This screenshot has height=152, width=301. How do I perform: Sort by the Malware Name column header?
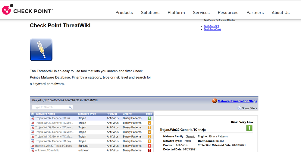[45, 114]
